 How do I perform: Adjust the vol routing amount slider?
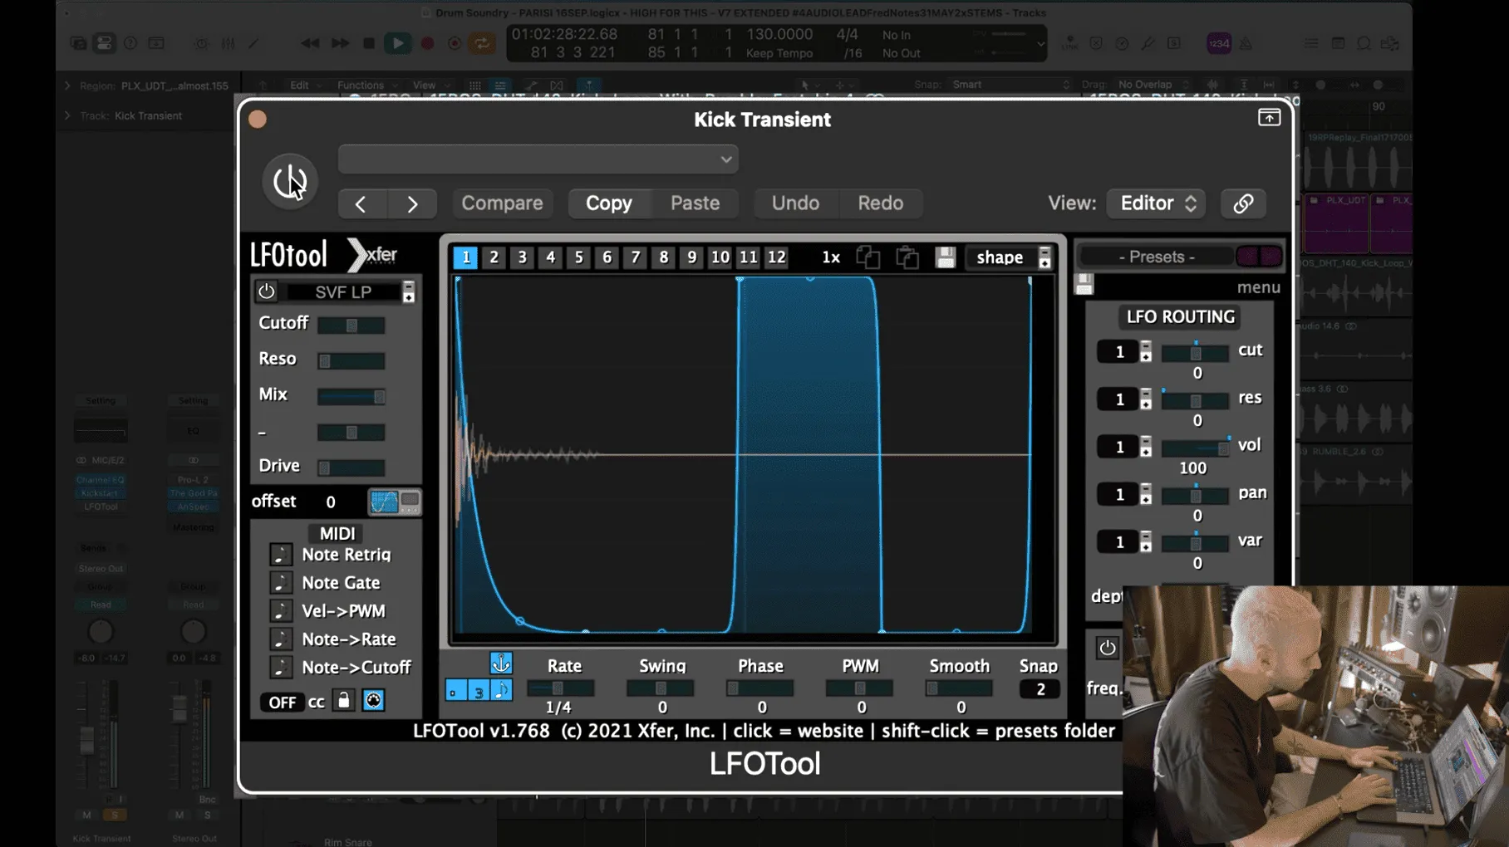click(x=1195, y=448)
